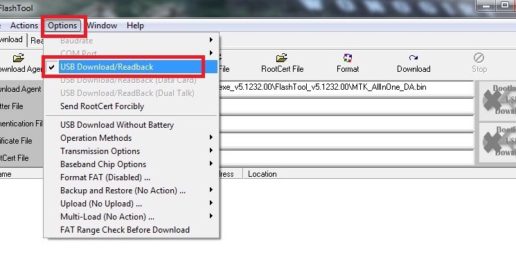Select FAT Range Check Before Download
This screenshot has width=516, height=270.
(130, 230)
